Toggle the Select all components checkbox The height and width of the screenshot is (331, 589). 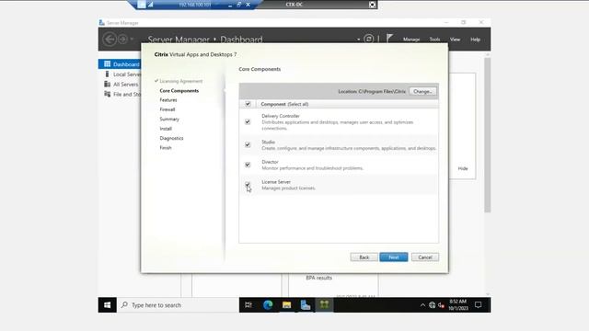[248, 104]
